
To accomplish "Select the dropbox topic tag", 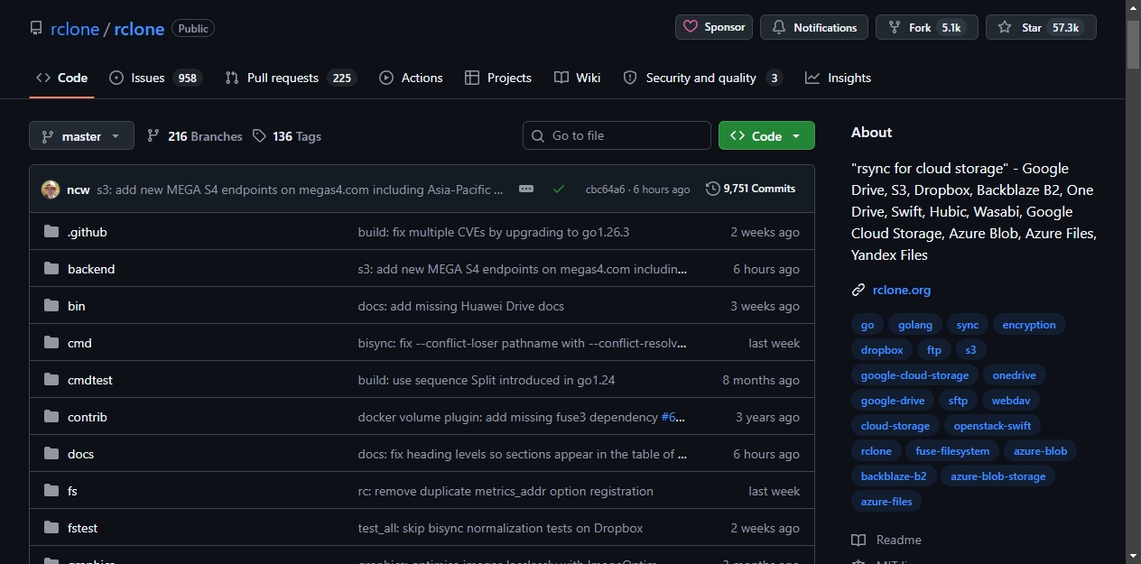I will point(882,350).
